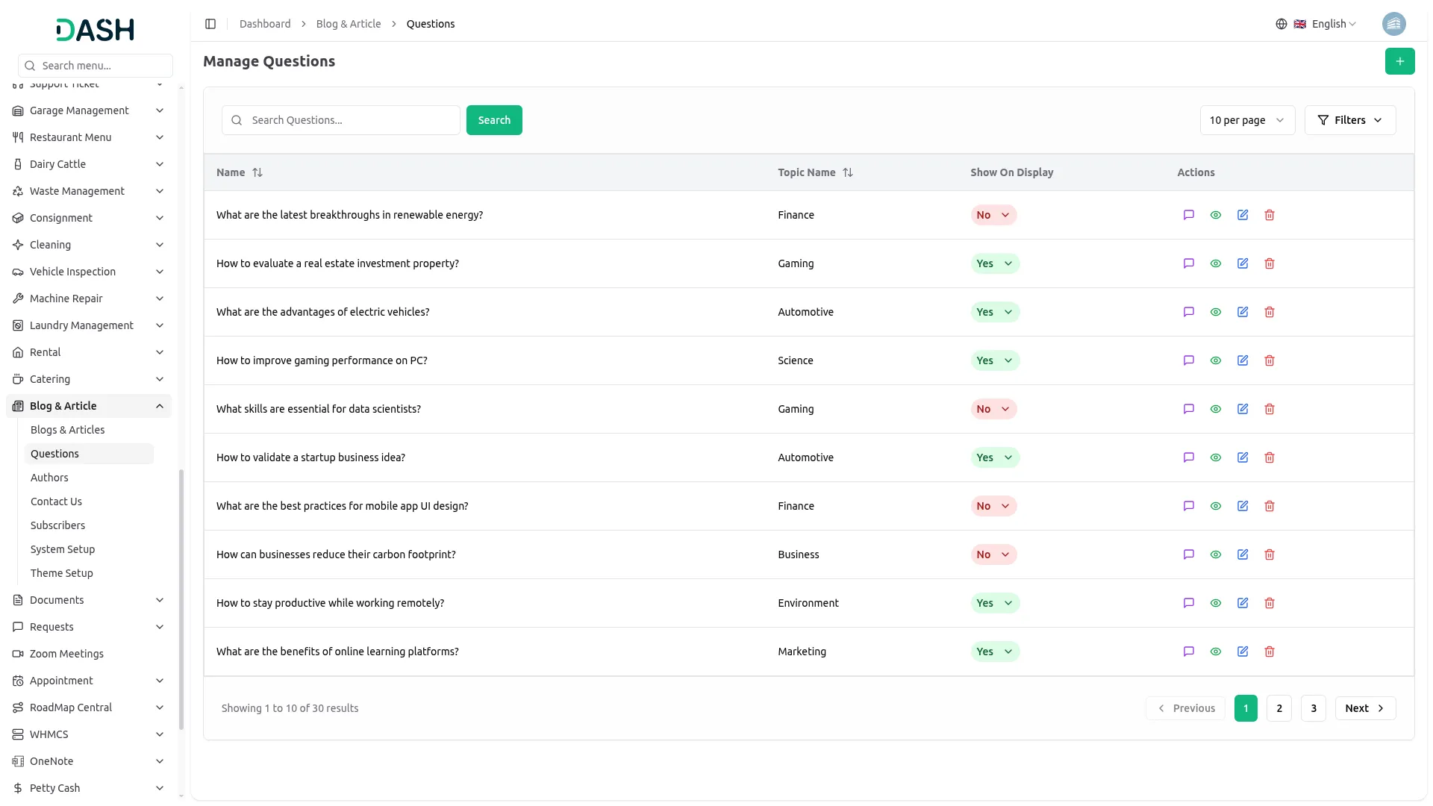This screenshot has width=1433, height=806.
Task: Click the delete icon for gaming performance question
Action: point(1270,360)
